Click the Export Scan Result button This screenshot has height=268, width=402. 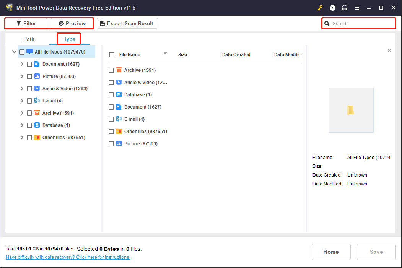(127, 23)
